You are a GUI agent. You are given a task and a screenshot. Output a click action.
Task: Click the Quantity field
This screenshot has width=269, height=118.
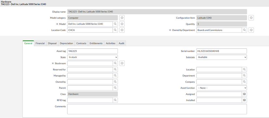click(x=222, y=24)
